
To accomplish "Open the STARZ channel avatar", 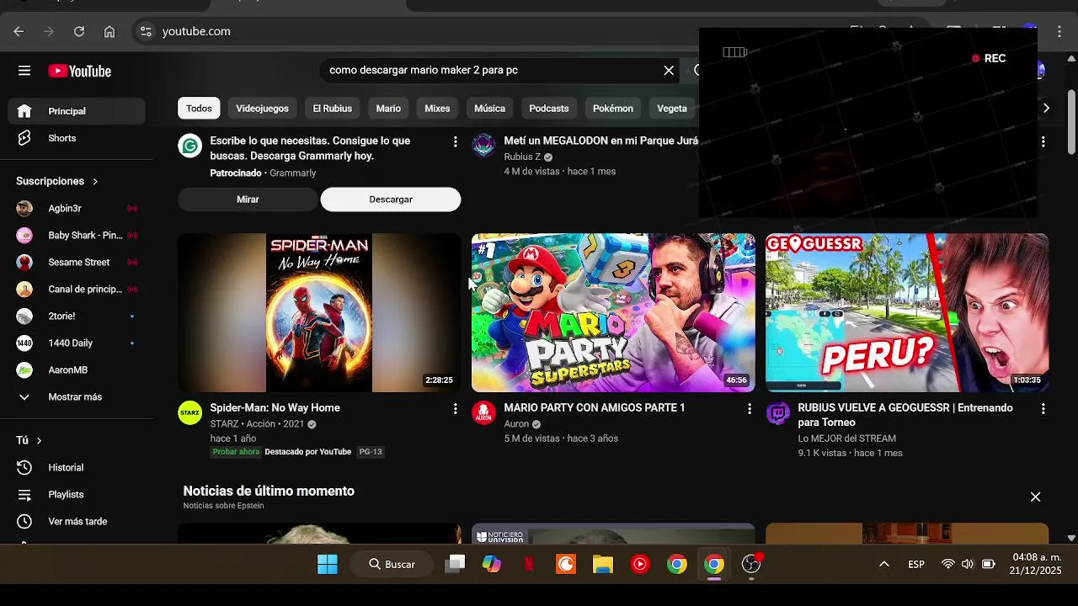I will (x=190, y=413).
